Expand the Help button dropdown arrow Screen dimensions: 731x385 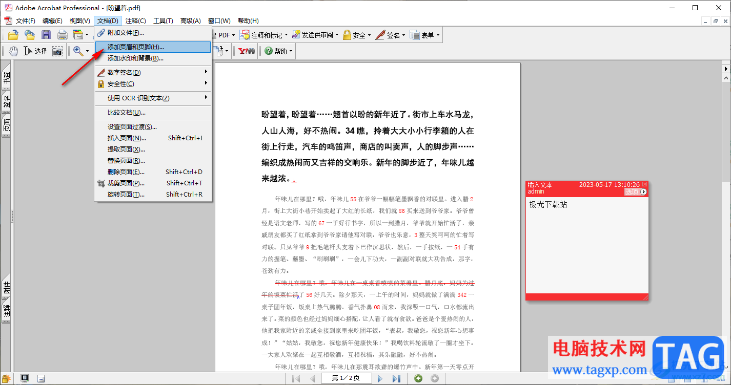coord(291,51)
